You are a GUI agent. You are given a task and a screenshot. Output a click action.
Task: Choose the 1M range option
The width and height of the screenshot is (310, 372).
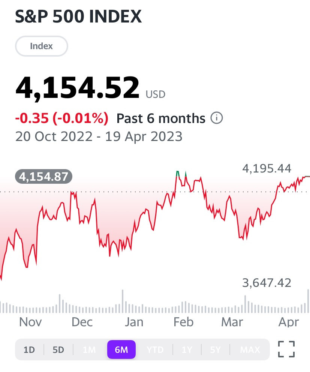point(89,350)
